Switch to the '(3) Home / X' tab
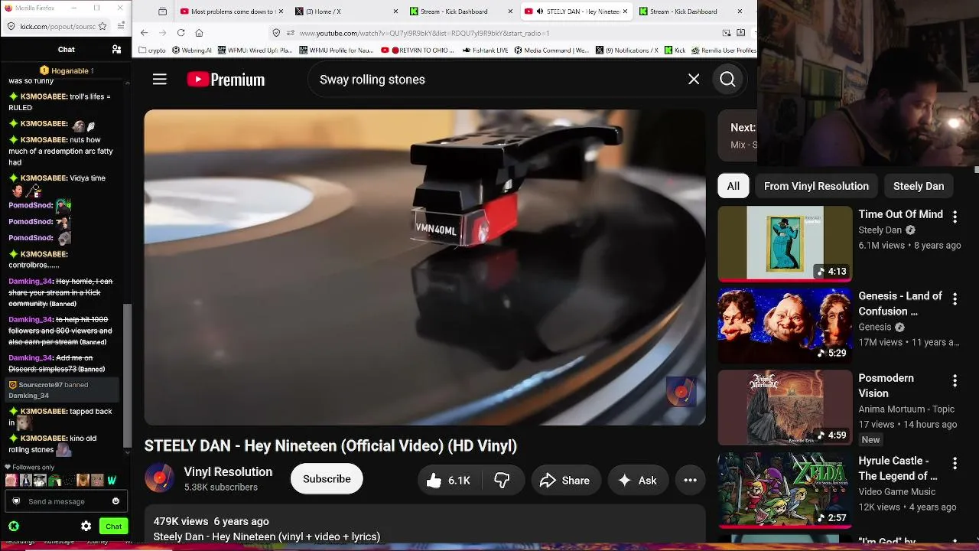 coord(346,11)
